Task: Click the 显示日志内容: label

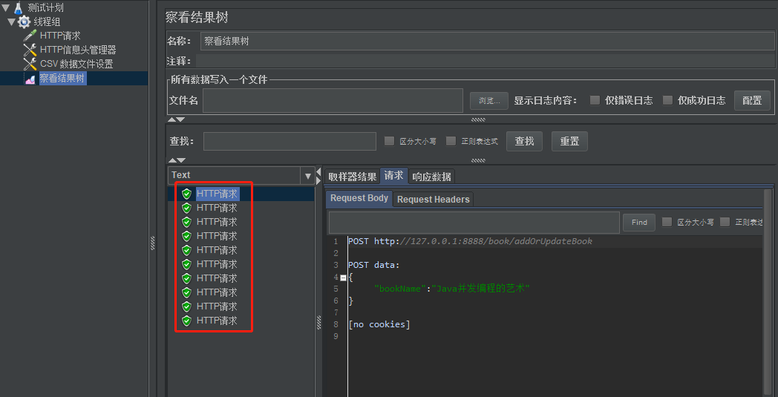Action: (546, 101)
